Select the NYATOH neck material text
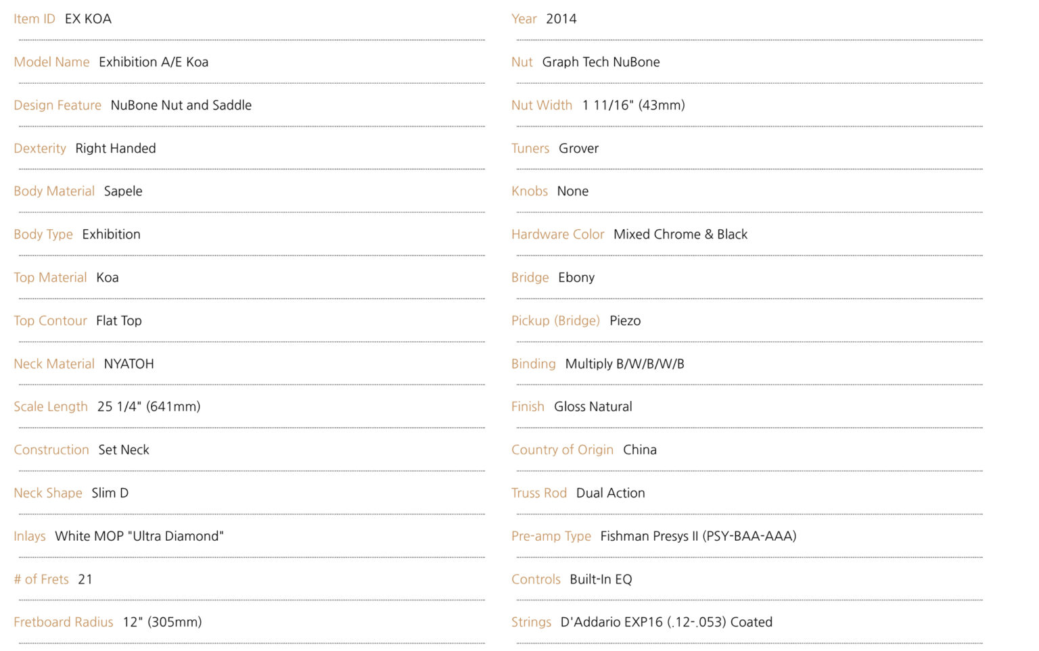 pos(129,364)
